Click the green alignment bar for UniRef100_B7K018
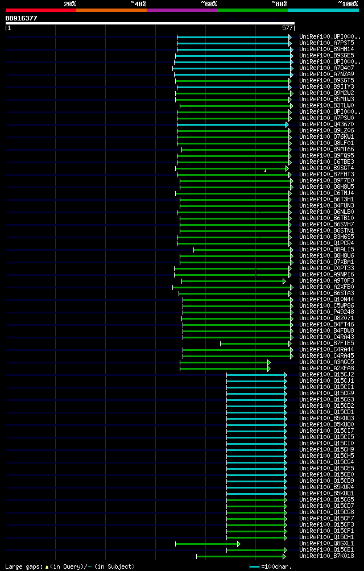 tap(240, 556)
